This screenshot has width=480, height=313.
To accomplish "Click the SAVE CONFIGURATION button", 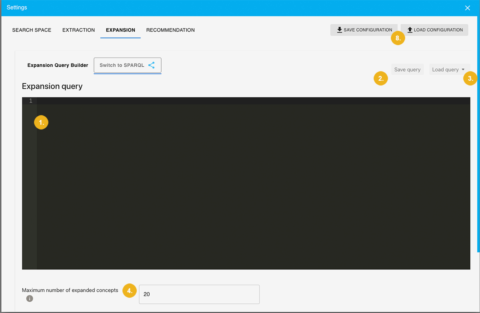I will tap(364, 30).
